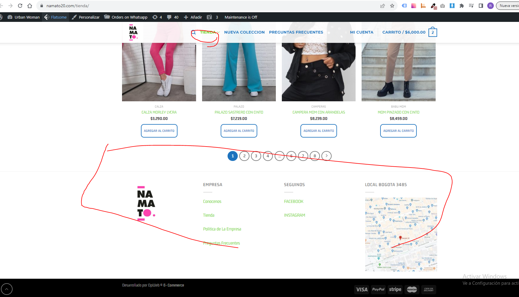519x297 pixels.
Task: Open the INSTAGRAM footer link
Action: (x=295, y=215)
